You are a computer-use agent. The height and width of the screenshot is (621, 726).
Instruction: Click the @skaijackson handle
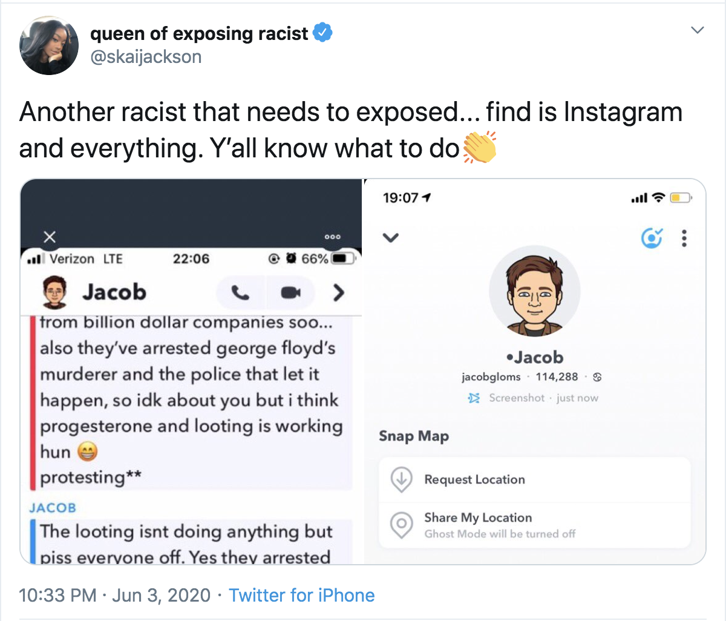click(x=146, y=57)
